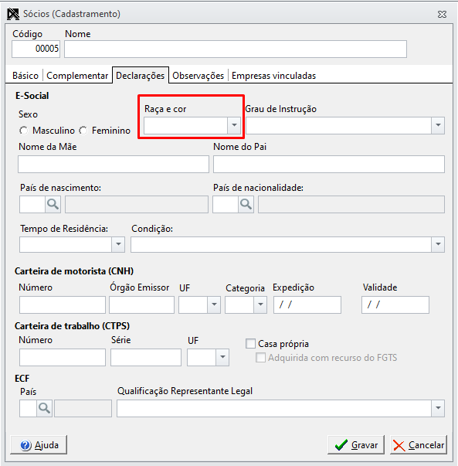Switch to the Básico tab
The image size is (458, 466).
pos(25,76)
